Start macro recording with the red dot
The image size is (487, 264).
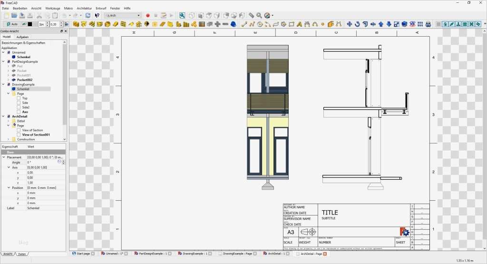pos(148,15)
